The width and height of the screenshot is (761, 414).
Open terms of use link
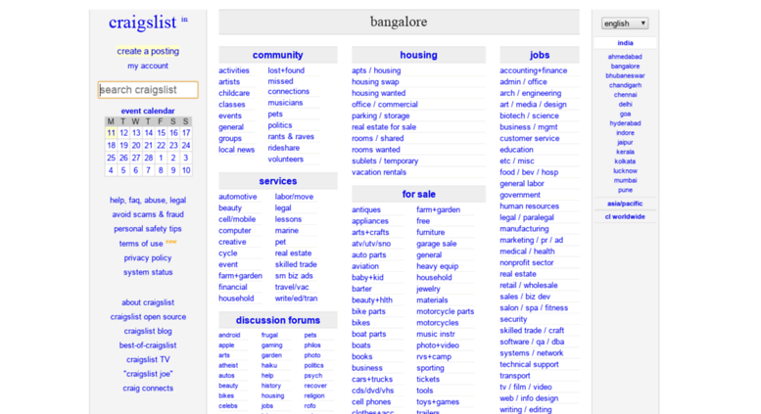[141, 244]
